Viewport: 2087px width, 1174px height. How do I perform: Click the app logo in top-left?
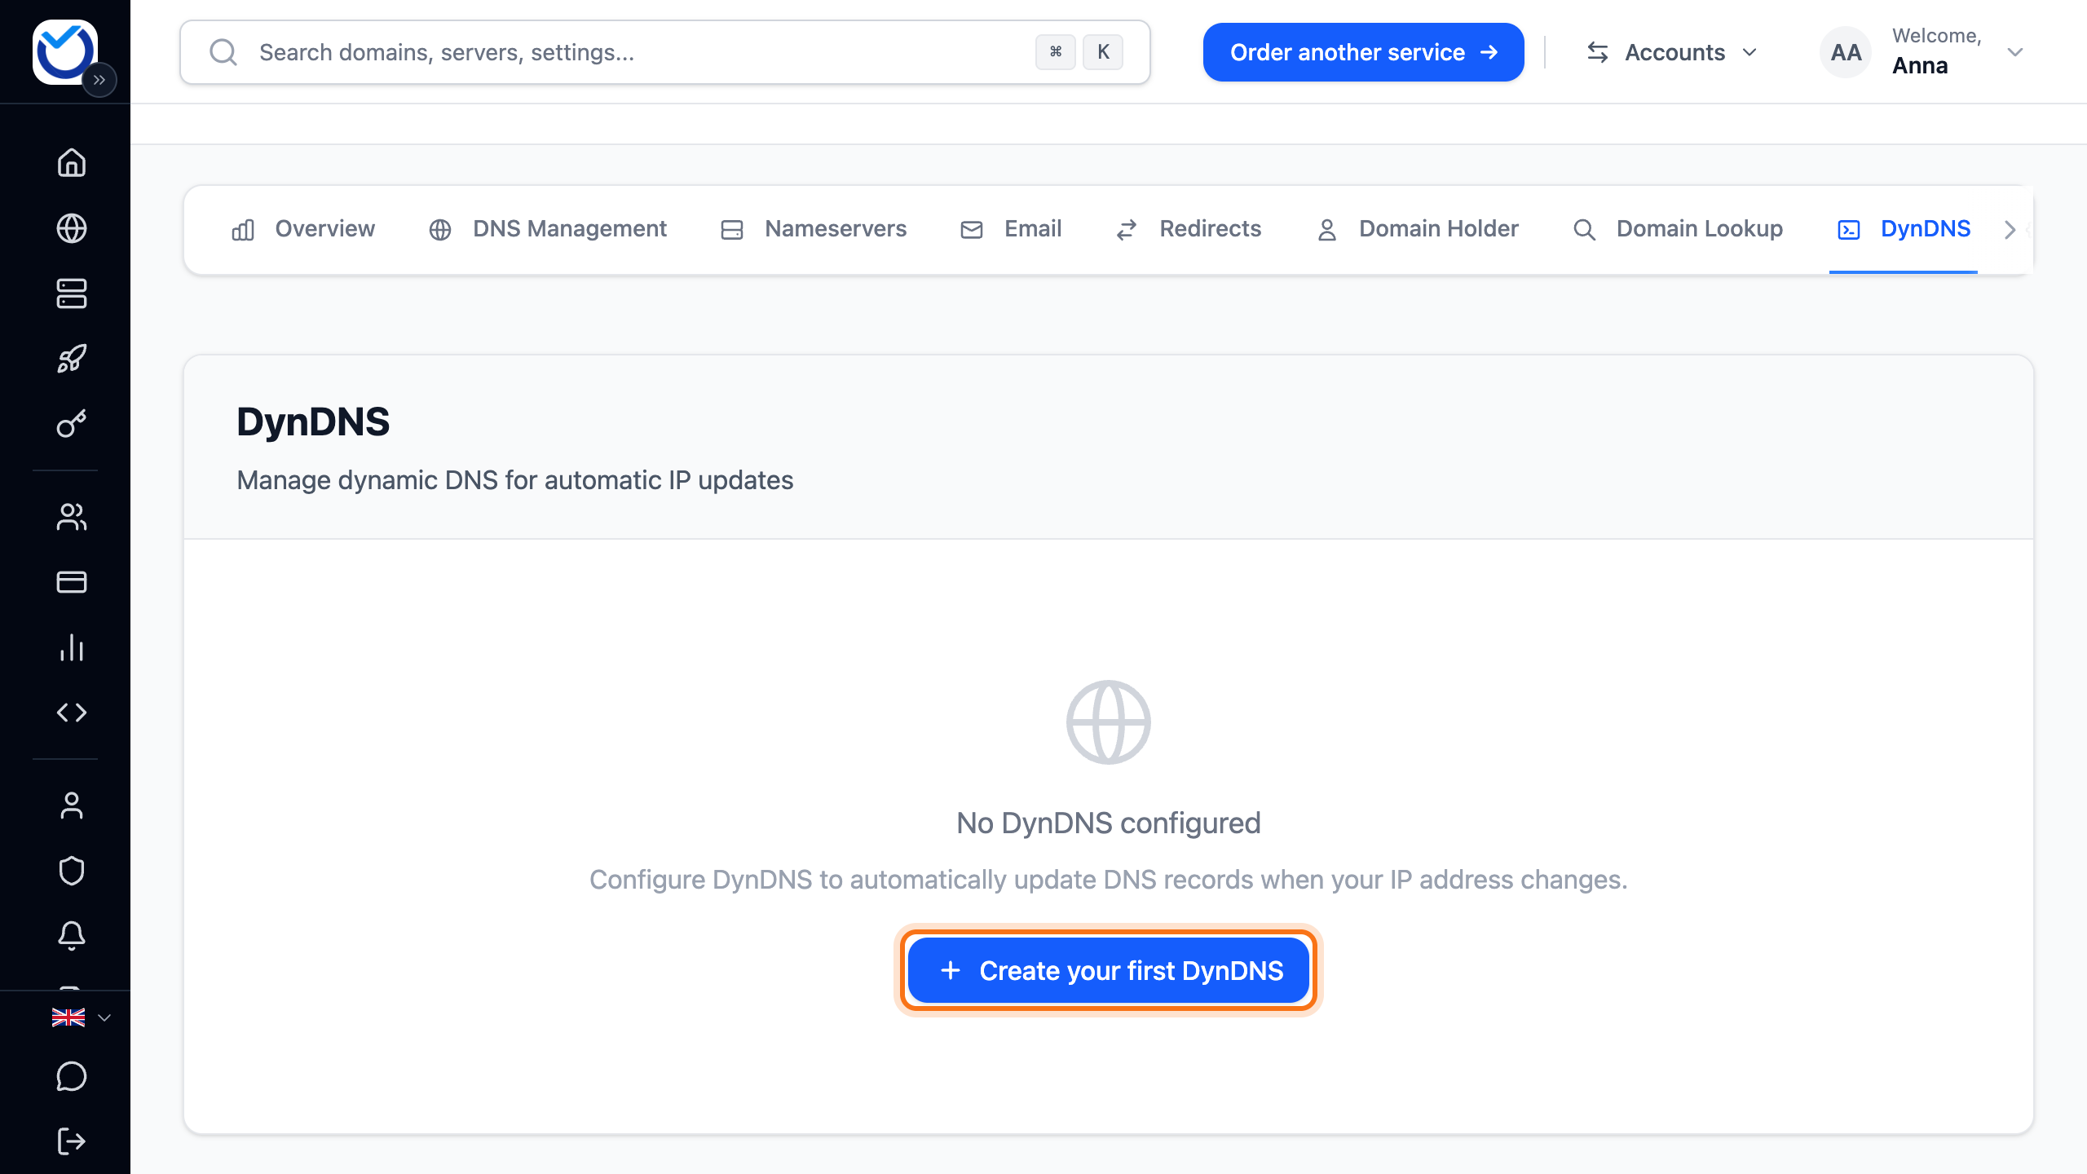64,51
